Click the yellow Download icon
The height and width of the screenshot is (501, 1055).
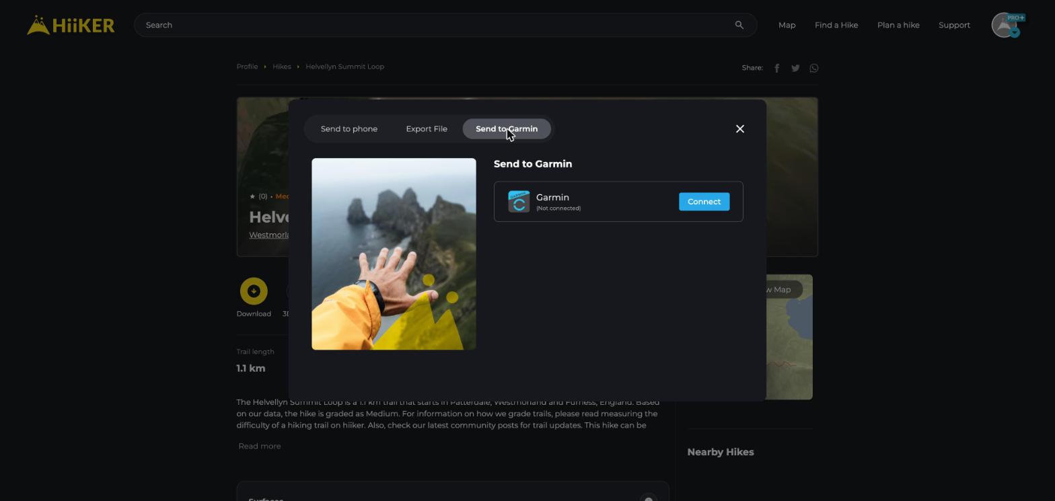tap(254, 291)
